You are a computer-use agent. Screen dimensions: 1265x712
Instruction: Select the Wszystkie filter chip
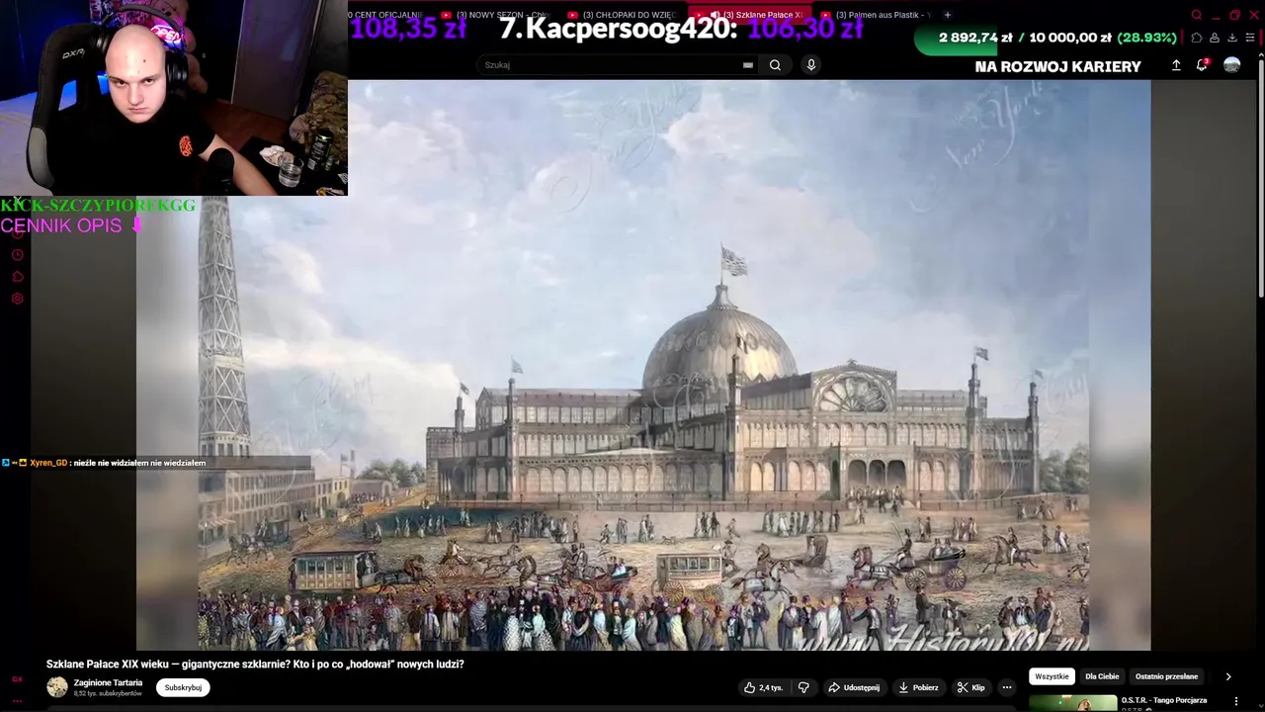[x=1052, y=676]
